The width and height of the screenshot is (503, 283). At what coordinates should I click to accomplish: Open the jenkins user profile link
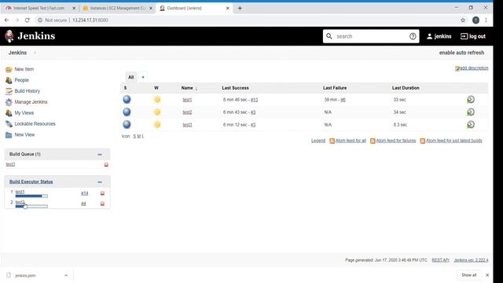pyautogui.click(x=439, y=36)
